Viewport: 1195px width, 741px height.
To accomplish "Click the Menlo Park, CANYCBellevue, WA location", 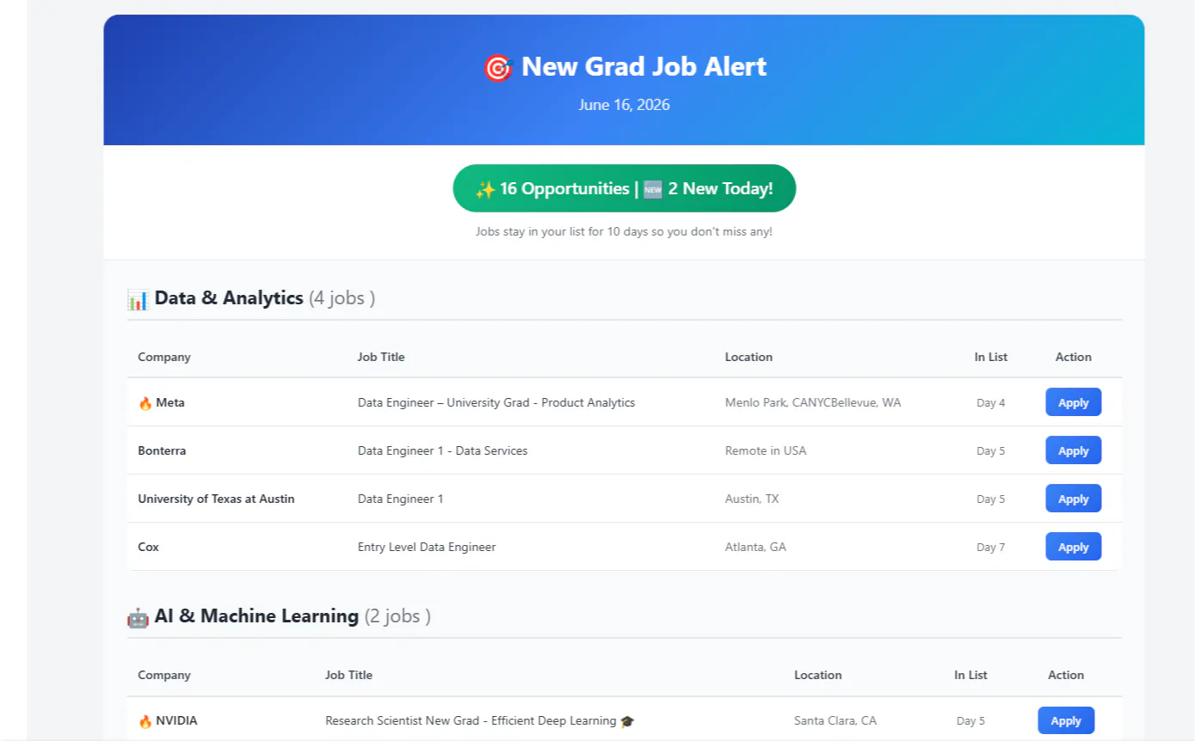I will click(813, 402).
